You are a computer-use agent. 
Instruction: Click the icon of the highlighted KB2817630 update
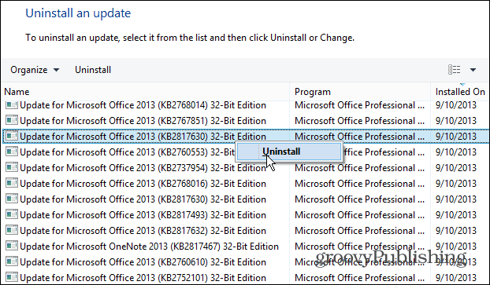[12, 136]
